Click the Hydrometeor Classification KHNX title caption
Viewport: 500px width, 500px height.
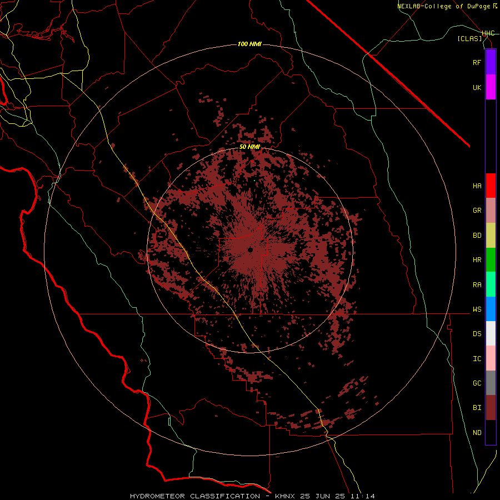click(x=252, y=496)
